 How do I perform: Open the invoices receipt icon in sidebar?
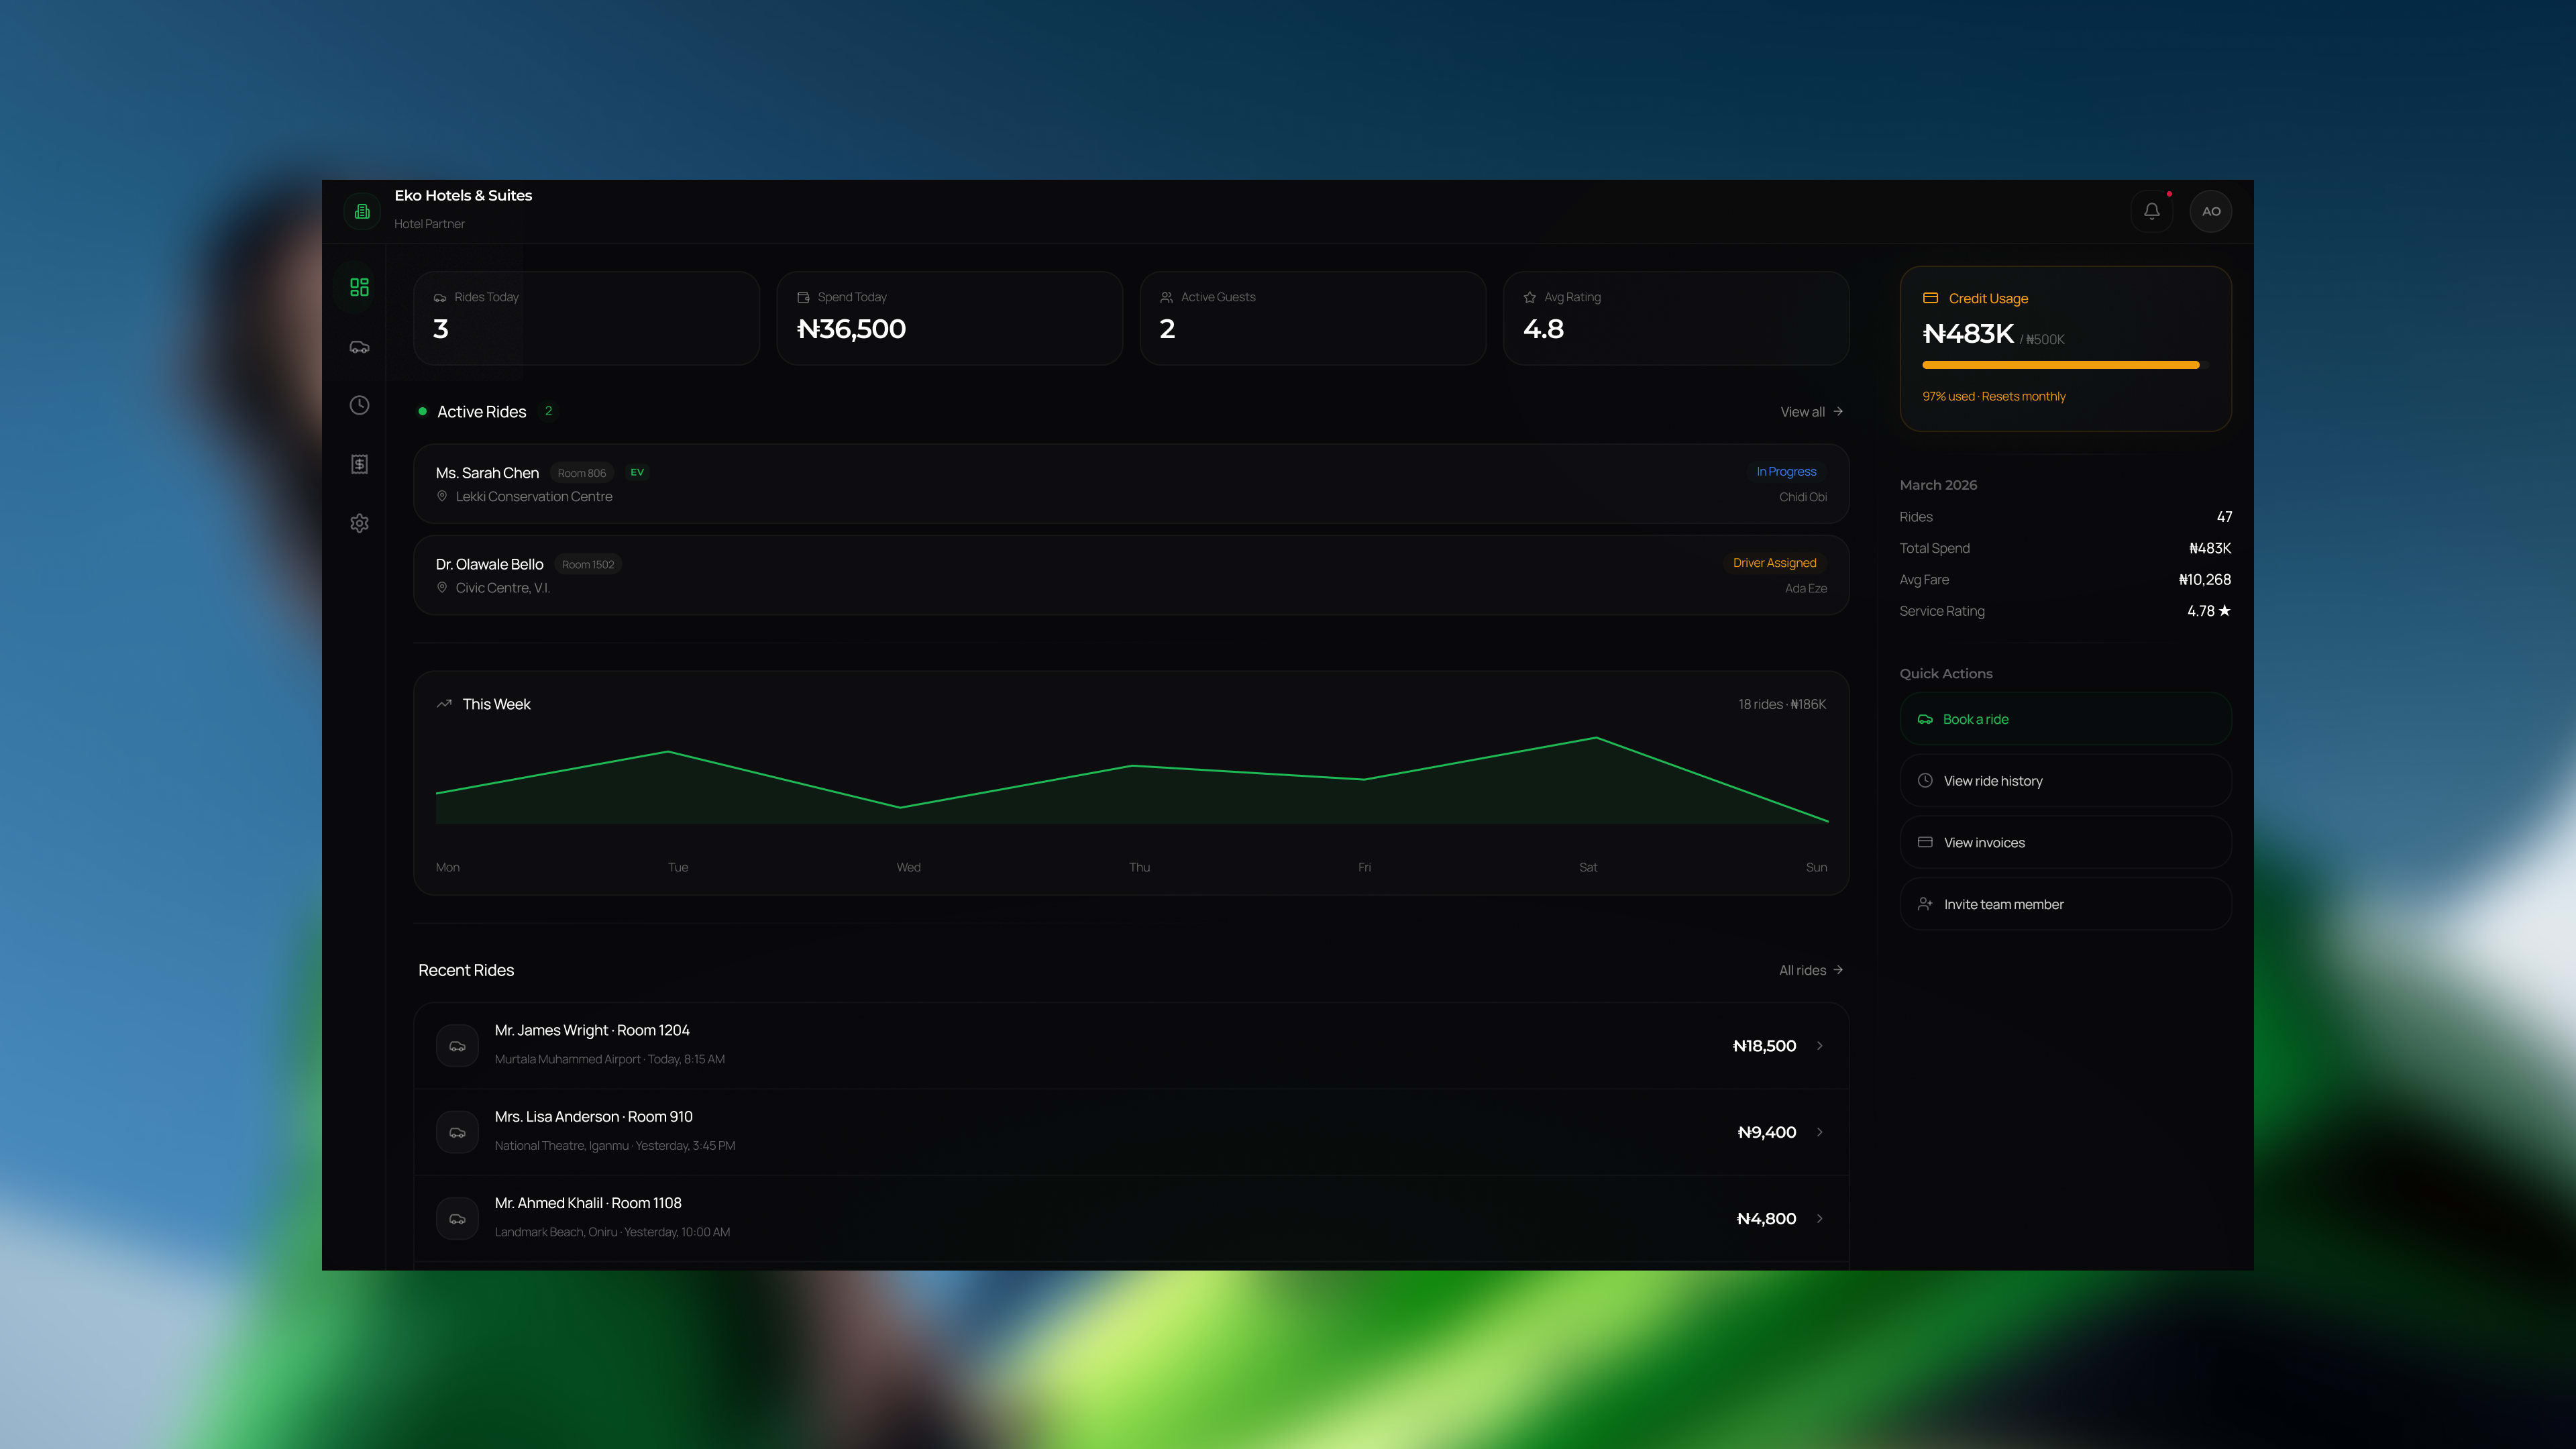(x=359, y=464)
